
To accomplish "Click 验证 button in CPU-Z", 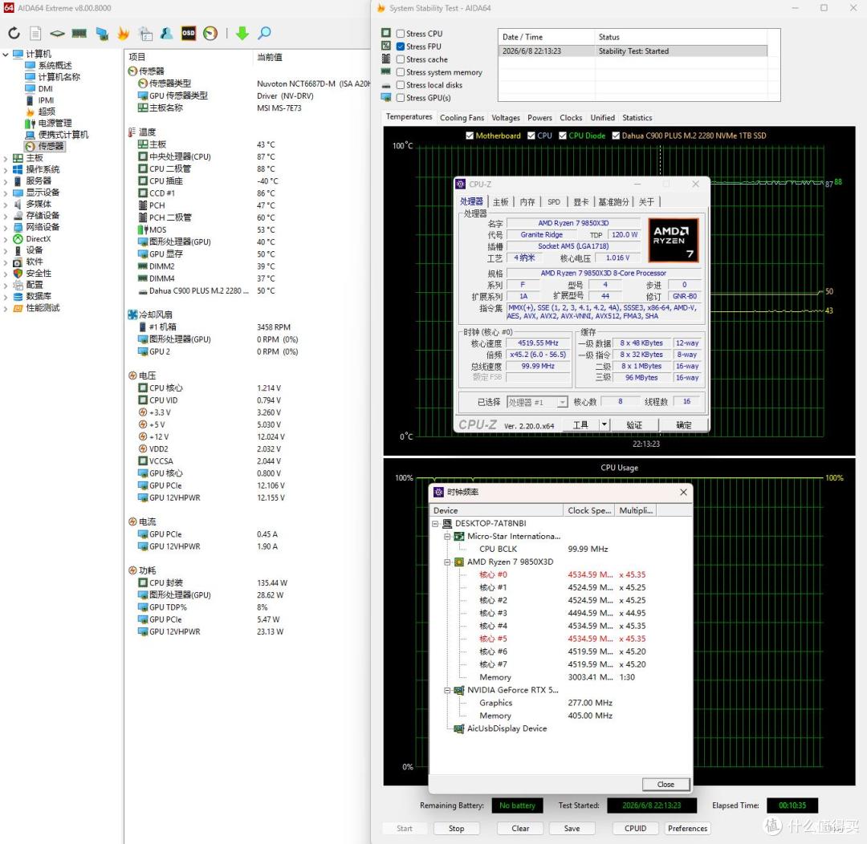I will (x=634, y=424).
